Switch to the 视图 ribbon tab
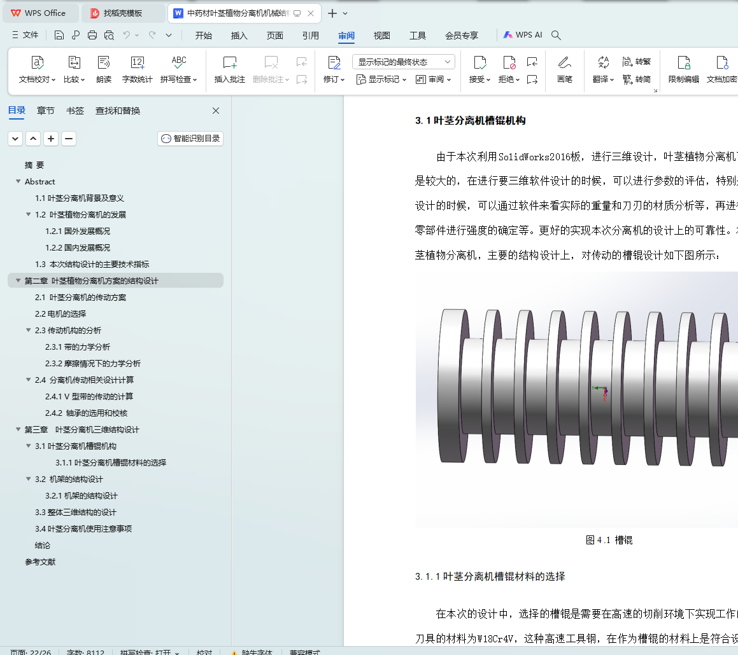Screen dimensions: 738x655 click(x=381, y=35)
